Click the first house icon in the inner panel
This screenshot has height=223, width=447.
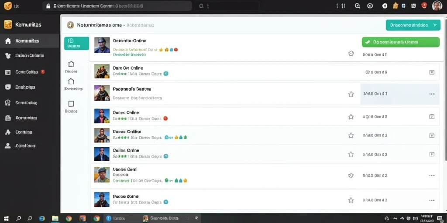tap(71, 64)
